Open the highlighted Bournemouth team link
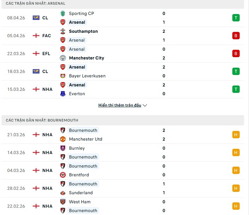Image resolution: width=249 pixels, height=215 pixels. pyautogui.click(x=83, y=130)
